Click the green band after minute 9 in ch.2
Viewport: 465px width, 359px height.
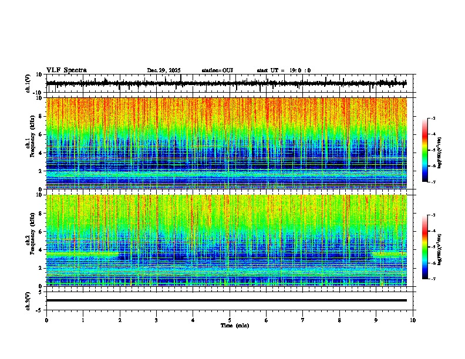[389, 254]
